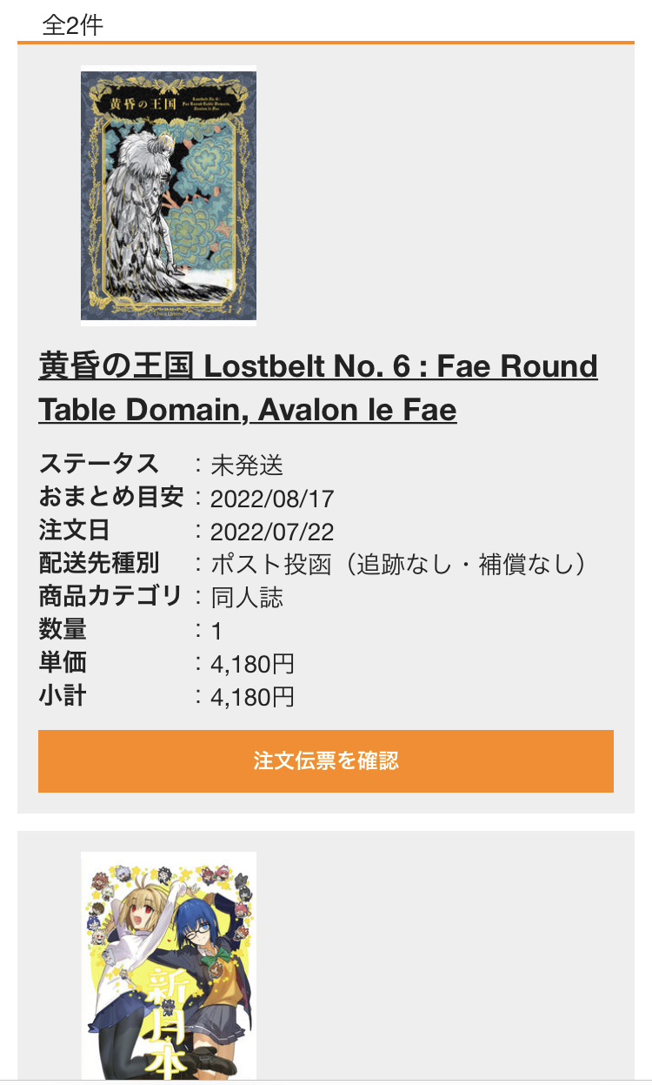Select the 4,180円 unit price in the 単価 row

252,664
